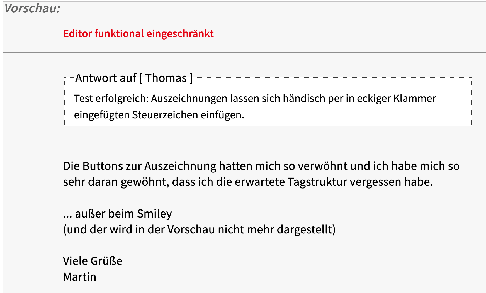Click the signature 'Martin'
This screenshot has height=293, width=486.
click(x=80, y=277)
